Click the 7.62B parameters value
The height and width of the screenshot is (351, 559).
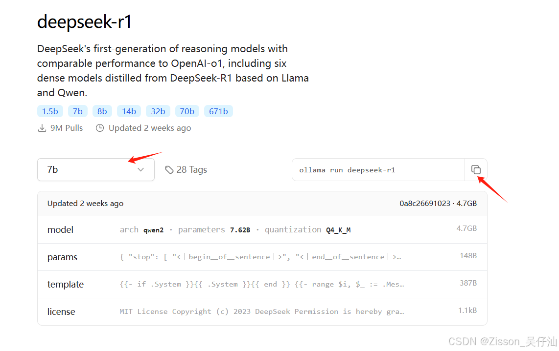(x=240, y=230)
